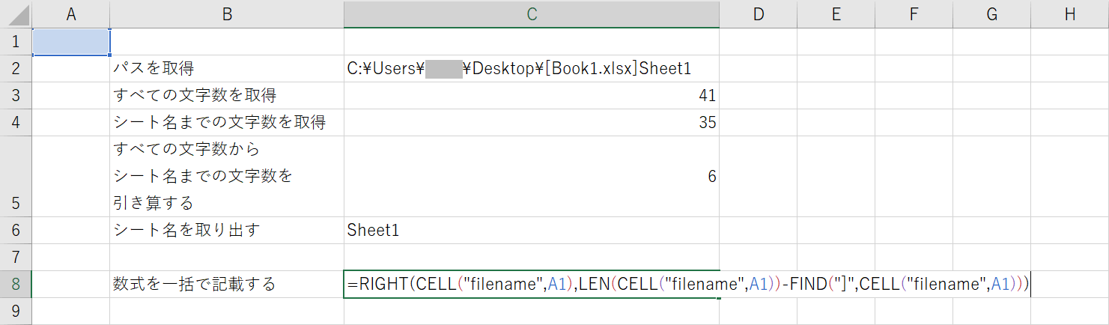Image resolution: width=1109 pixels, height=325 pixels.
Task: Click the 数式を一括で記載する cell
Action: pos(227,285)
